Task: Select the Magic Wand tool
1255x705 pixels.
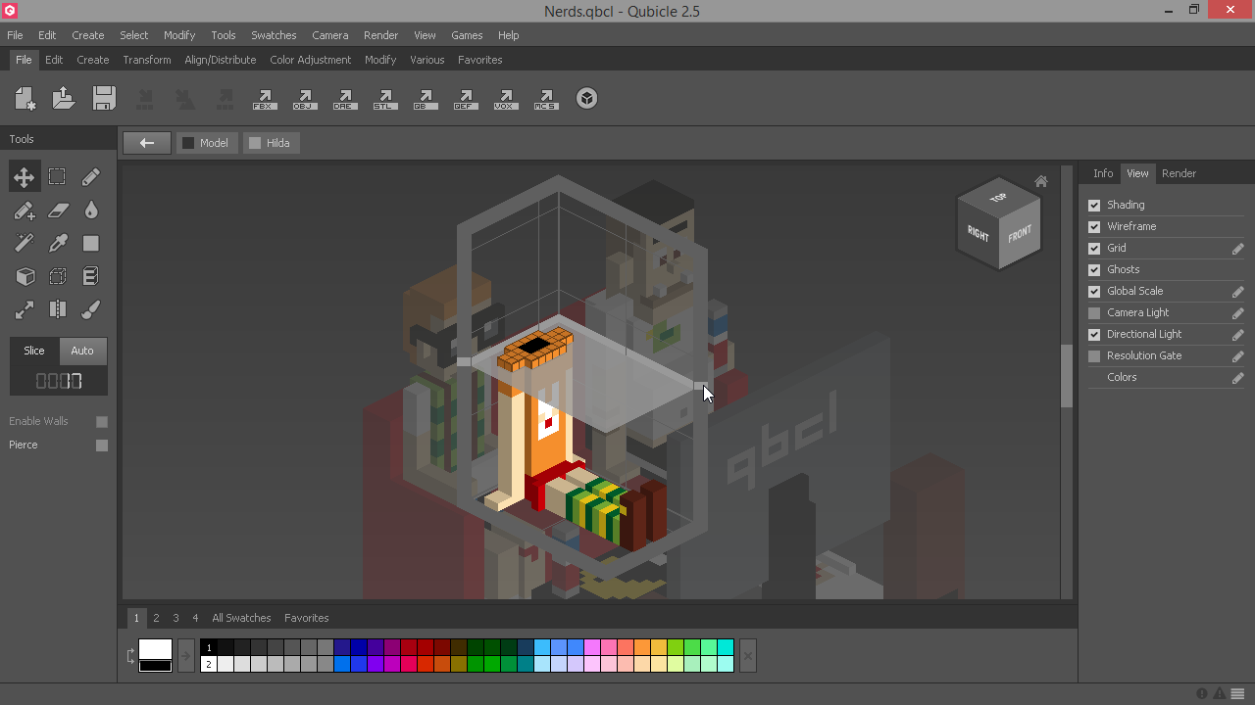Action: tap(25, 244)
